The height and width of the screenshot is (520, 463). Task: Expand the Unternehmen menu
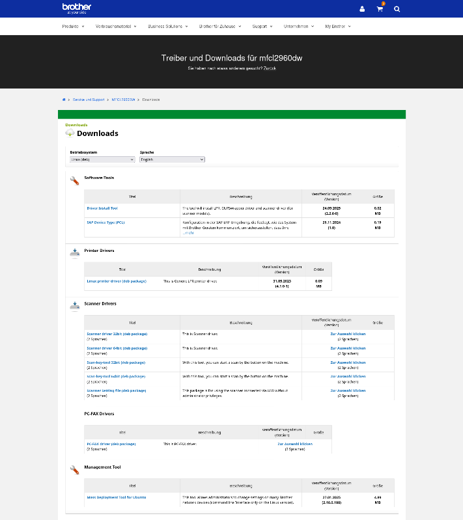tap(299, 26)
